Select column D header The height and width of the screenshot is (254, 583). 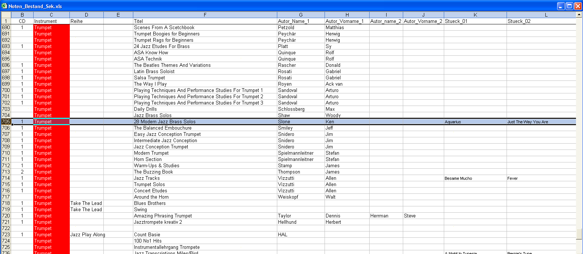click(x=86, y=15)
